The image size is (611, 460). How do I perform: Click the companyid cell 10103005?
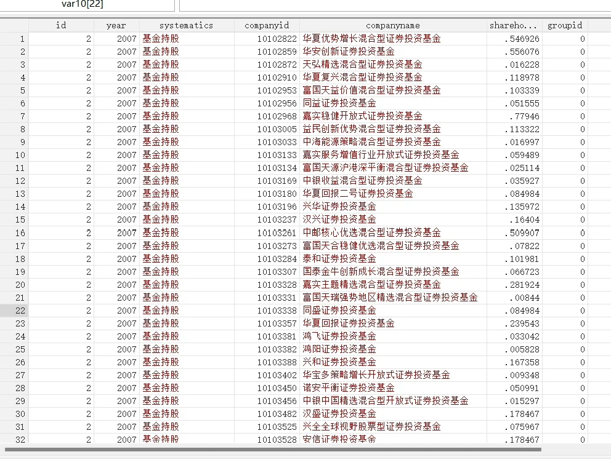pyautogui.click(x=277, y=129)
